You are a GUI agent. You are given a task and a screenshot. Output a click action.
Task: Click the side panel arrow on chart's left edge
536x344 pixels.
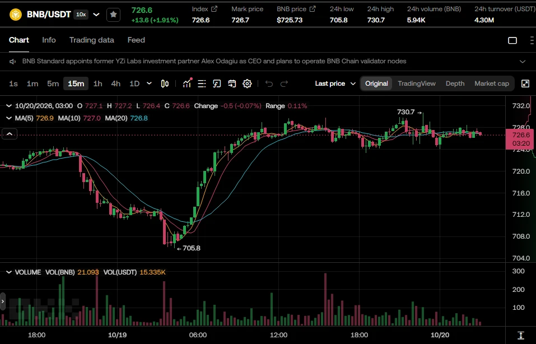tap(3, 301)
